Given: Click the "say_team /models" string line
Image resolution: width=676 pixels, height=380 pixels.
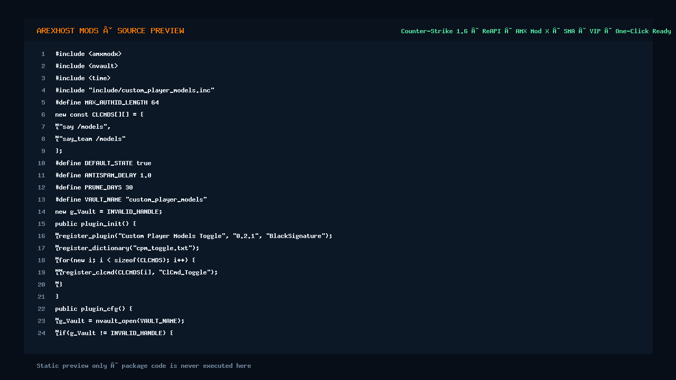Looking at the screenshot, I should [90, 139].
